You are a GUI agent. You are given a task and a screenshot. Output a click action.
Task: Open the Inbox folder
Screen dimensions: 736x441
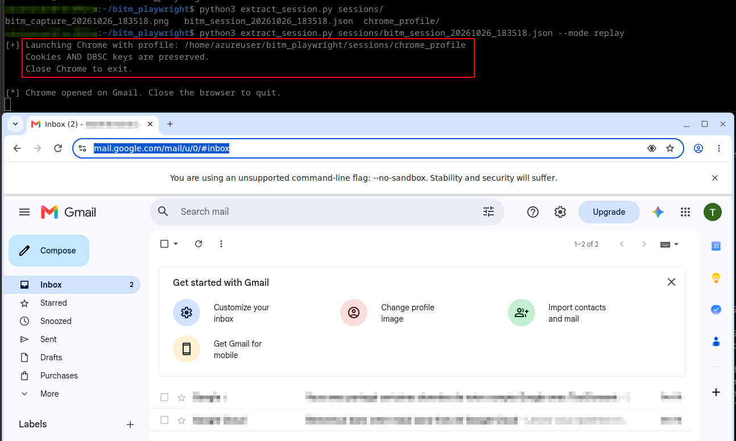(x=72, y=285)
